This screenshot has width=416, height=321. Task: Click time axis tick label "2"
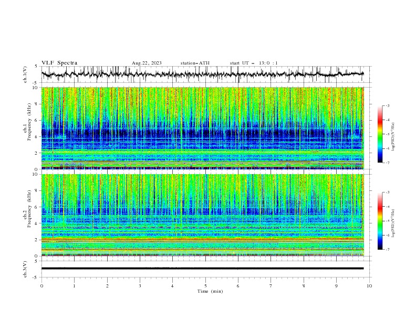click(107, 286)
